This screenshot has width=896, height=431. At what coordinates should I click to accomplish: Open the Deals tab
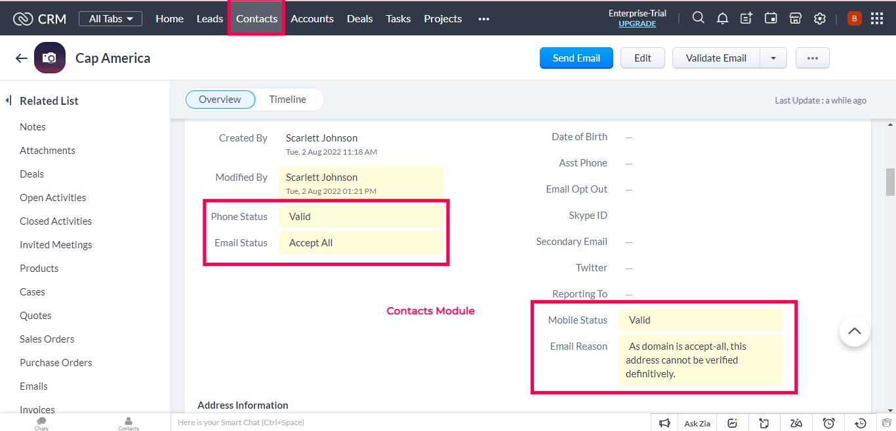[359, 18]
